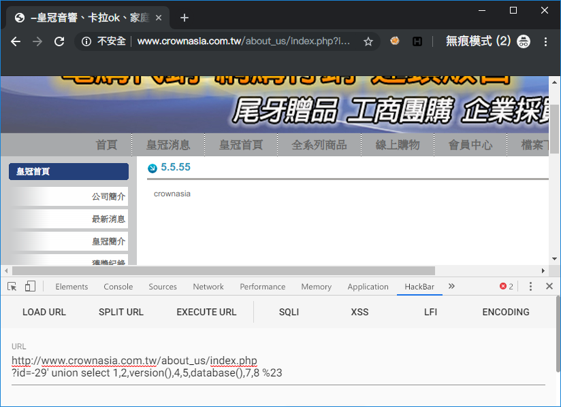Image resolution: width=561 pixels, height=407 pixels.
Task: Click the 5.5.55 version heading
Action: [176, 167]
